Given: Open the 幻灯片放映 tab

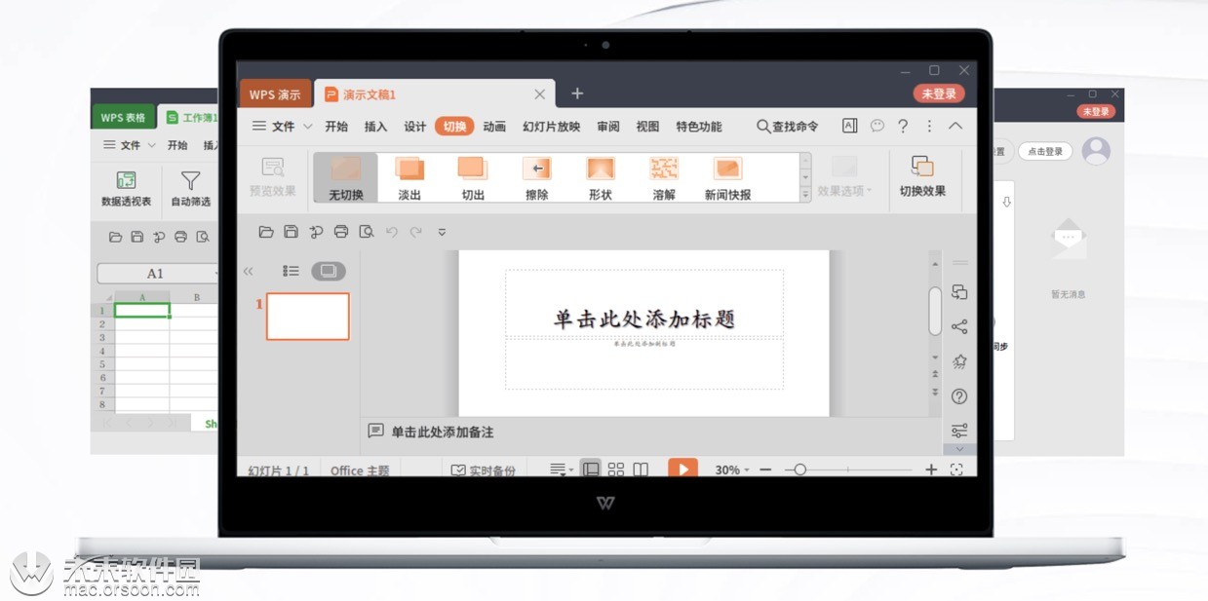Looking at the screenshot, I should 551,127.
